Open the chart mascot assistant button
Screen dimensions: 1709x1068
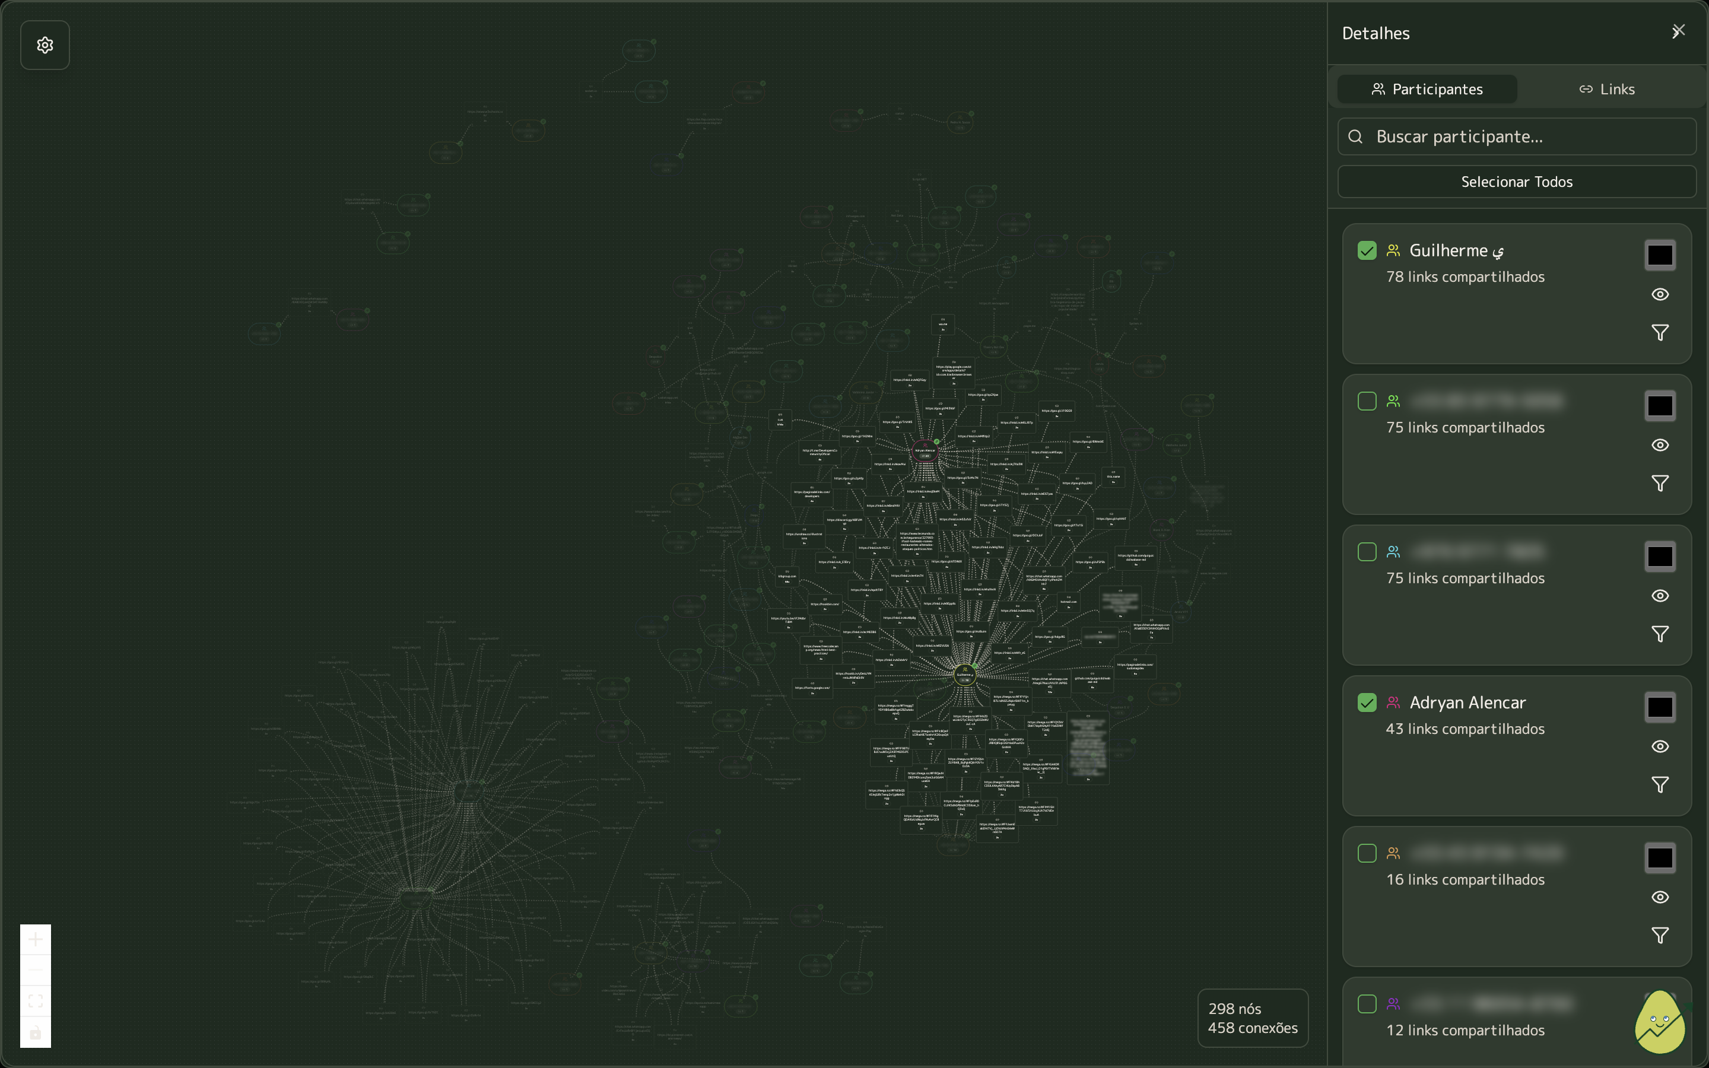pos(1659,1022)
